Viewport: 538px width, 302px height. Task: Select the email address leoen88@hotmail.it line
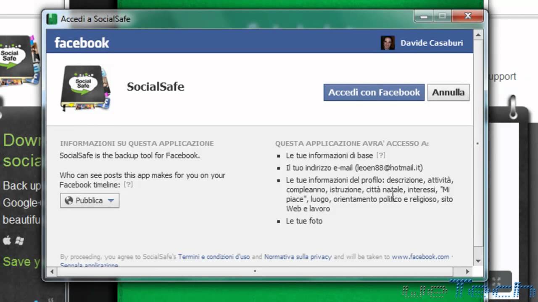(x=354, y=168)
